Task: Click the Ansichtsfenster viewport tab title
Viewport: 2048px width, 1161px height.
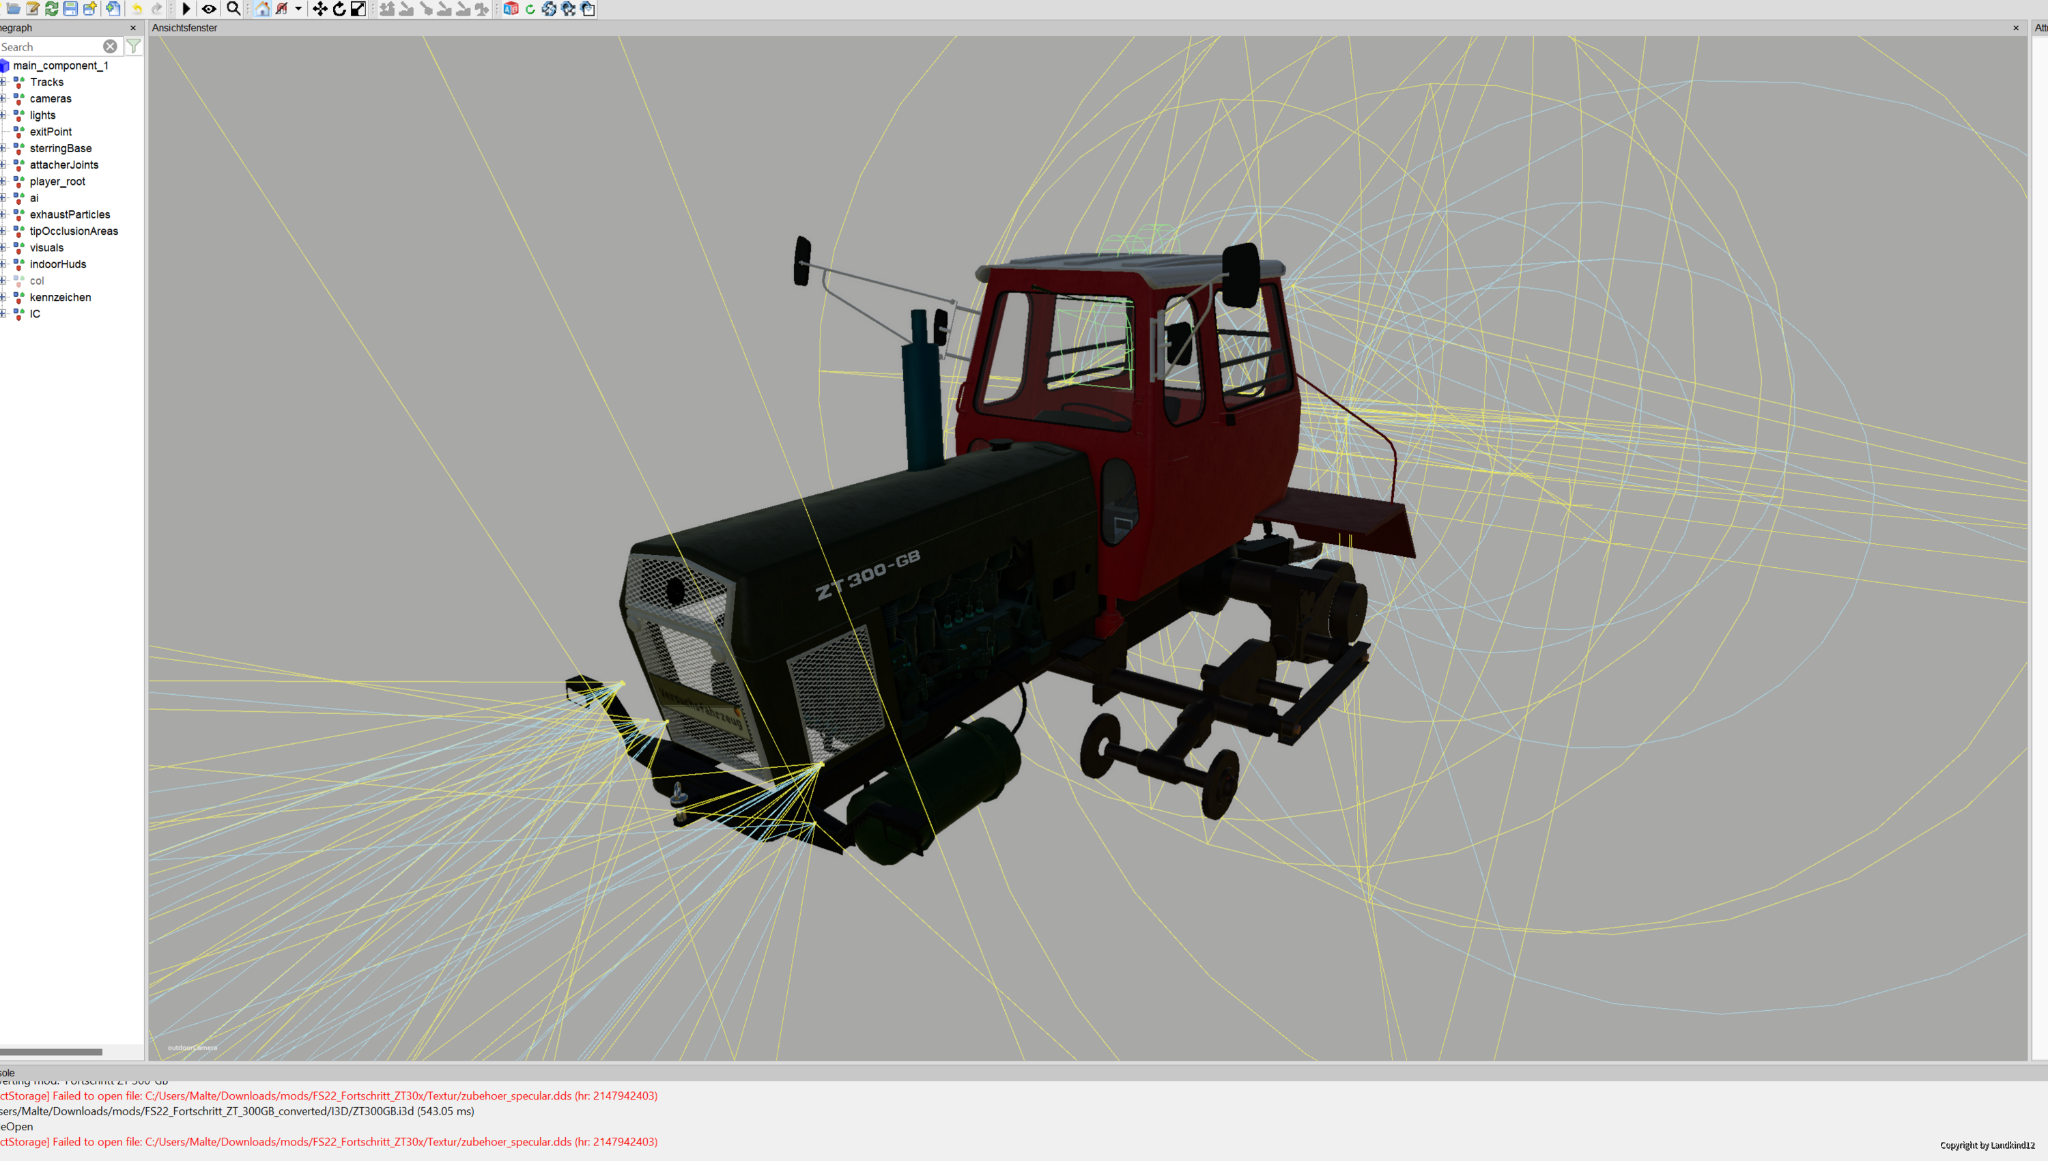Action: pos(184,28)
